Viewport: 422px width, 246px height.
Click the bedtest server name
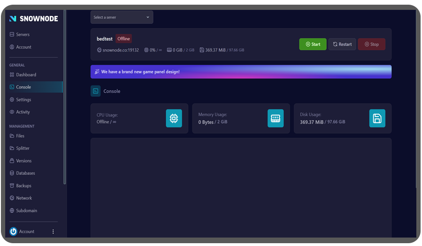(x=104, y=39)
